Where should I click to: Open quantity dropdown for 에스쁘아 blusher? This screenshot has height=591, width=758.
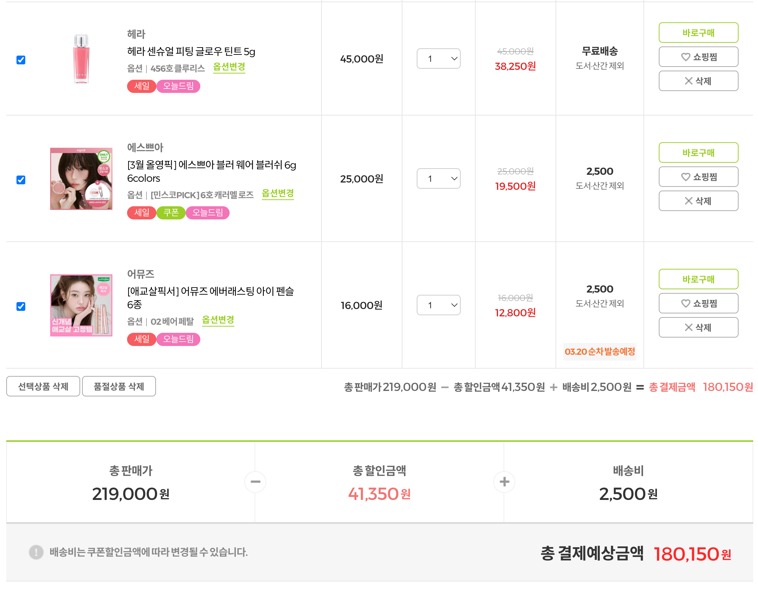[438, 178]
